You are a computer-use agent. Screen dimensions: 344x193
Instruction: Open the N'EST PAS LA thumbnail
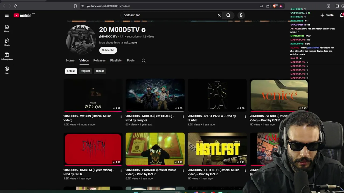tap(217, 95)
